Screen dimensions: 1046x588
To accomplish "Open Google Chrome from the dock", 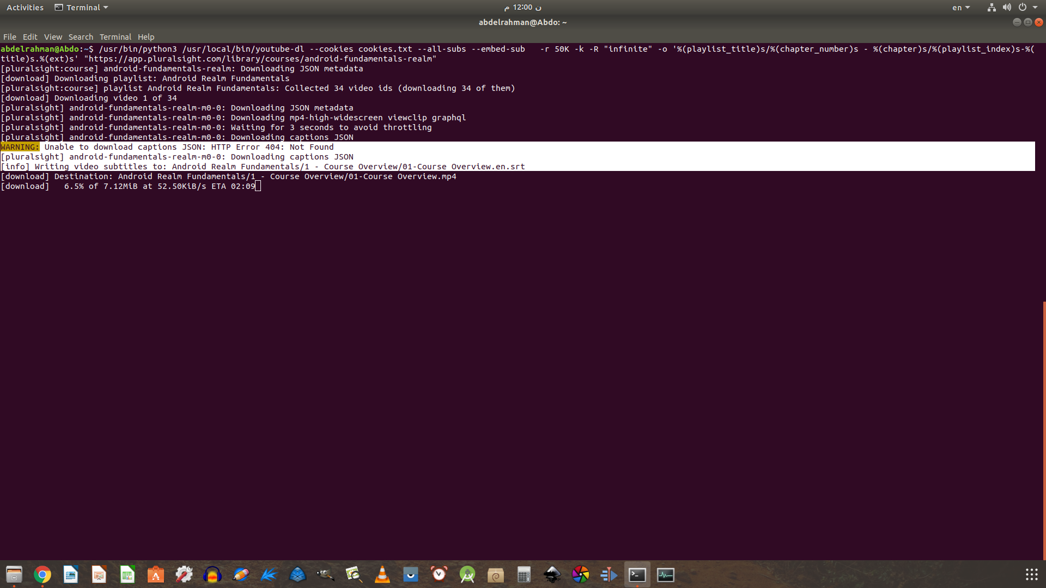I will click(x=42, y=575).
